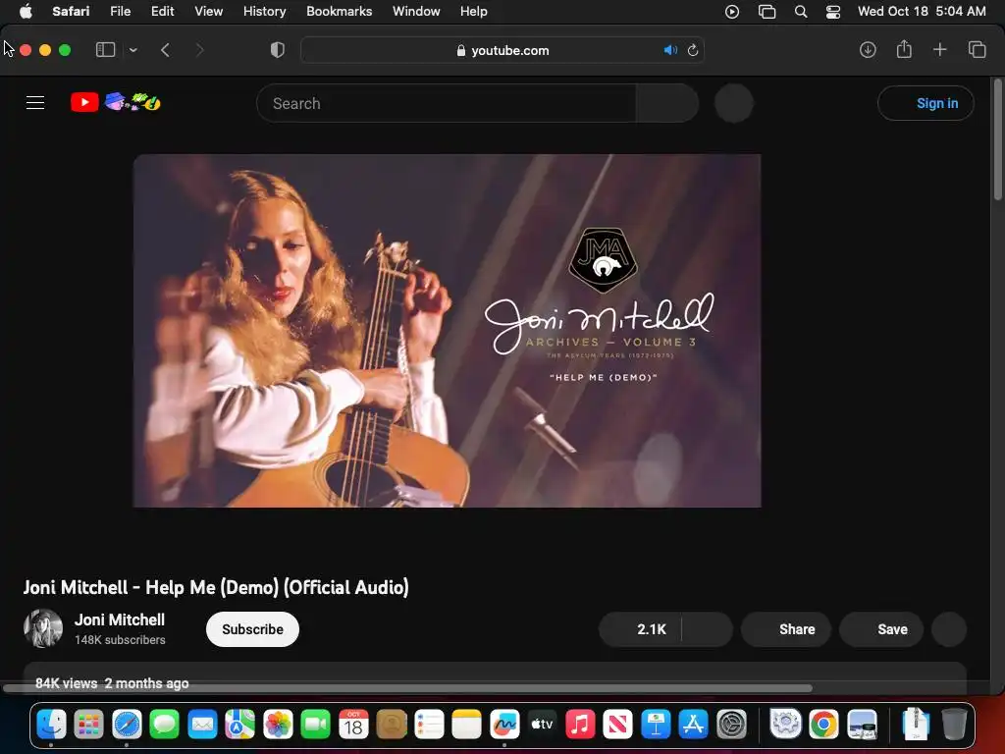
Task: Click the Share button
Action: coord(786,629)
